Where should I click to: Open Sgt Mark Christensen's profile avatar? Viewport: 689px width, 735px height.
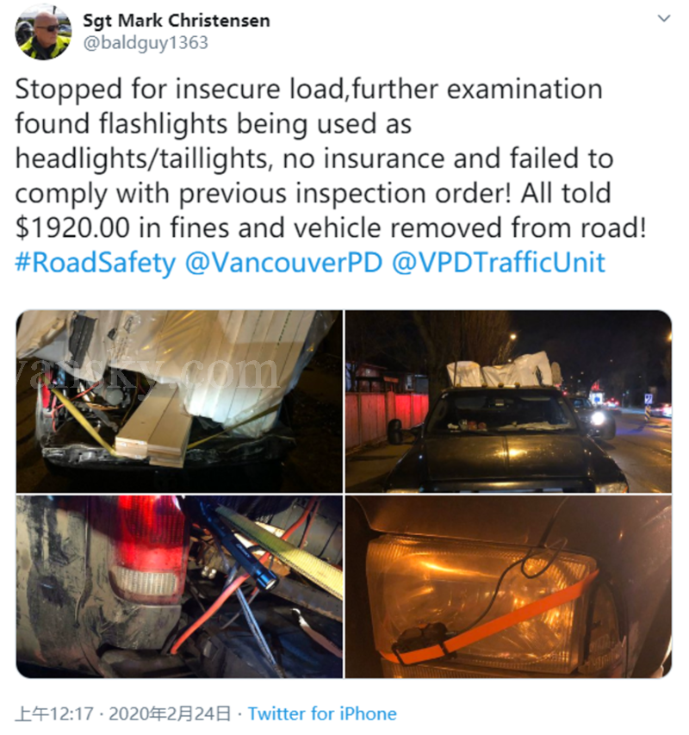coord(43,33)
